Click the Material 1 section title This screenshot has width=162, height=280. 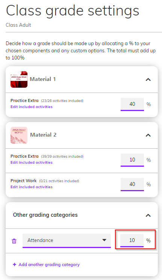point(42,79)
